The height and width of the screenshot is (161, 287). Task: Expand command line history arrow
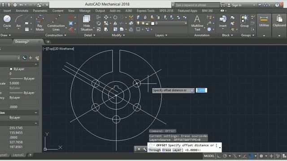(220, 148)
